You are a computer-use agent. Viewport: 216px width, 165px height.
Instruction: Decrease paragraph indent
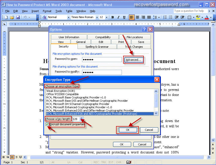tap(176, 17)
